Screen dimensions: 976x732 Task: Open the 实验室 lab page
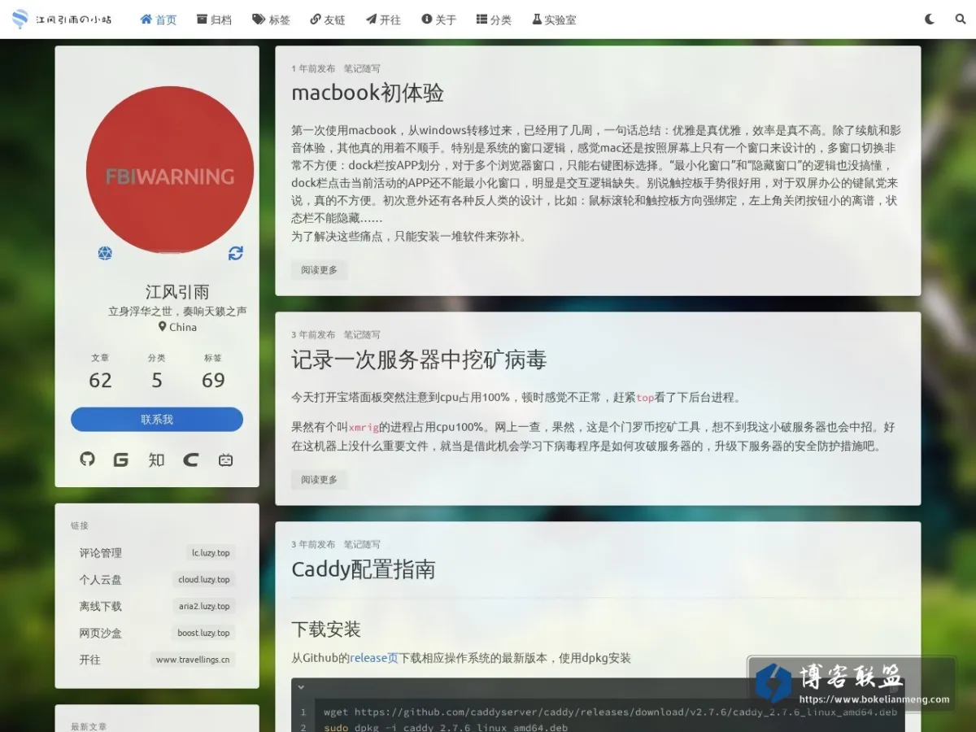click(x=554, y=20)
